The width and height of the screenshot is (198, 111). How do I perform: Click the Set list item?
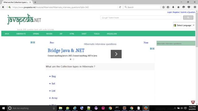tap(53, 84)
